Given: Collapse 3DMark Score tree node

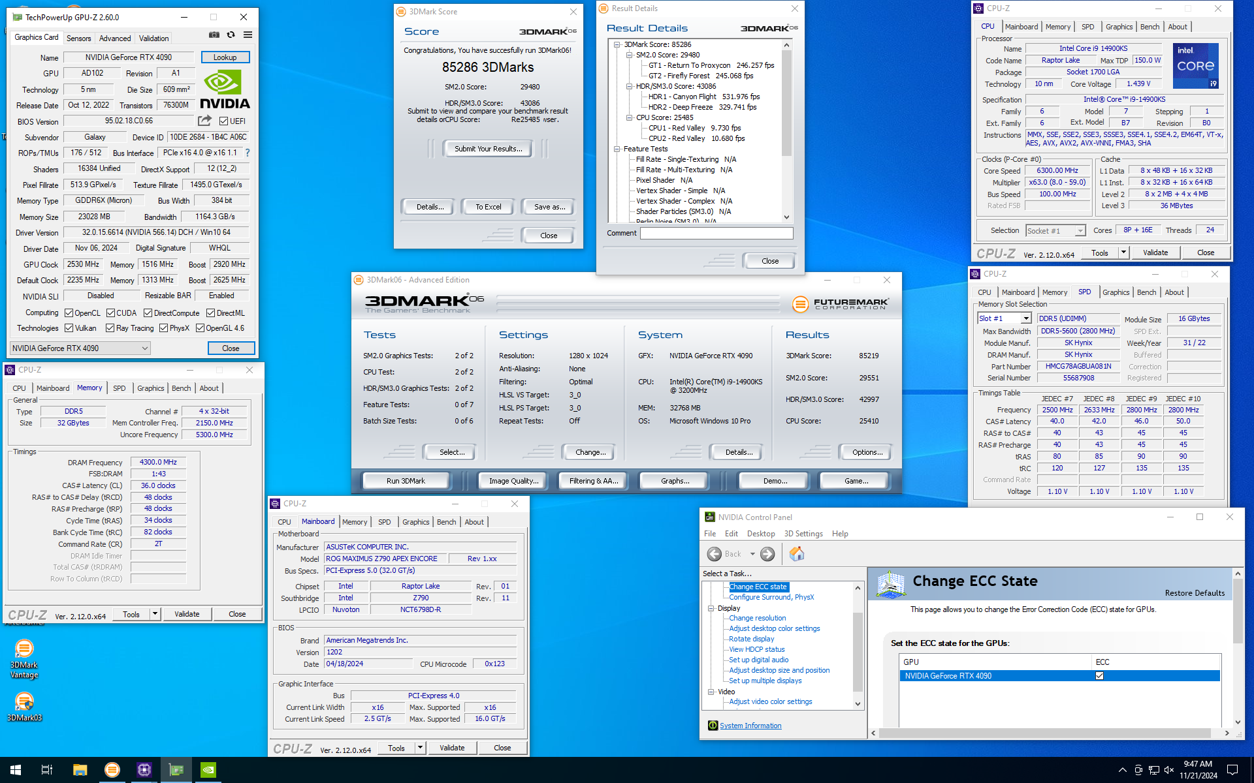Looking at the screenshot, I should point(617,44).
